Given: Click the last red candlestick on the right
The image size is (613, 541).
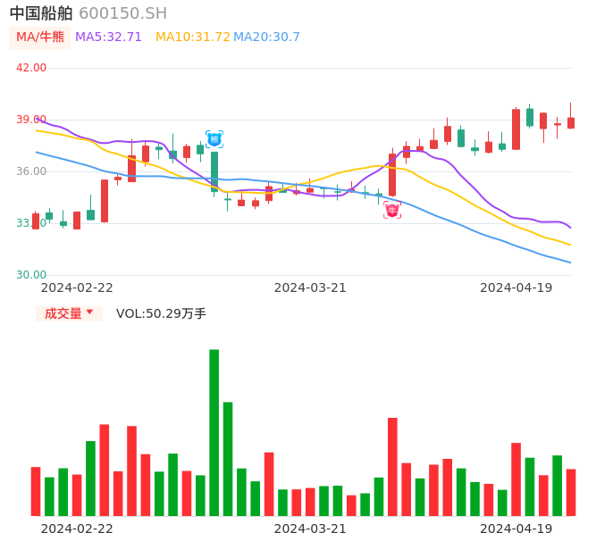Looking at the screenshot, I should pyautogui.click(x=571, y=122).
